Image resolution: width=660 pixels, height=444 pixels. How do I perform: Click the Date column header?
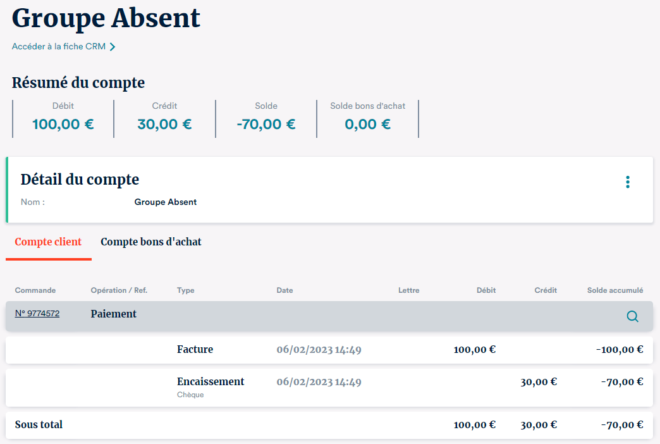click(x=284, y=290)
